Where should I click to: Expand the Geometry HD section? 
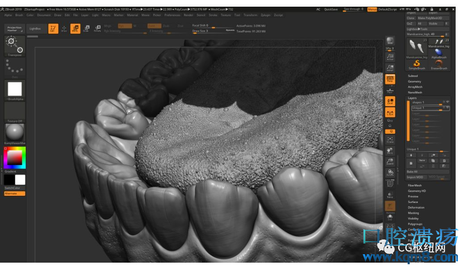point(417,191)
